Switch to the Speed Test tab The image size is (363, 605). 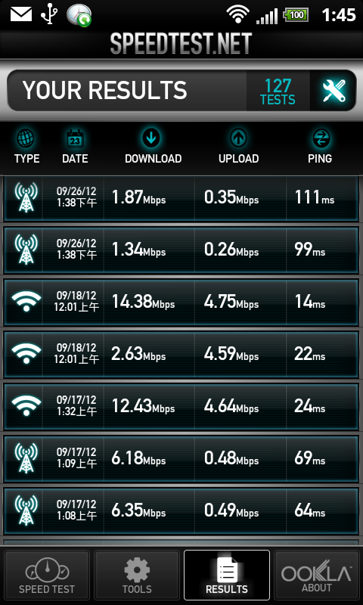47,576
